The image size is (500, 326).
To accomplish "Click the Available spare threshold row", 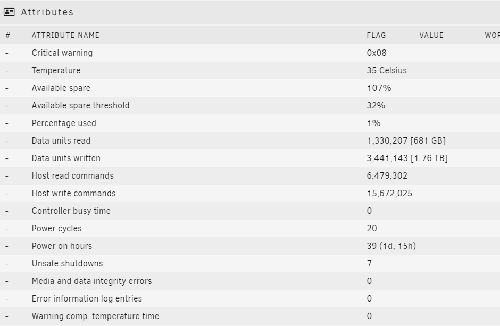I will 250,105.
